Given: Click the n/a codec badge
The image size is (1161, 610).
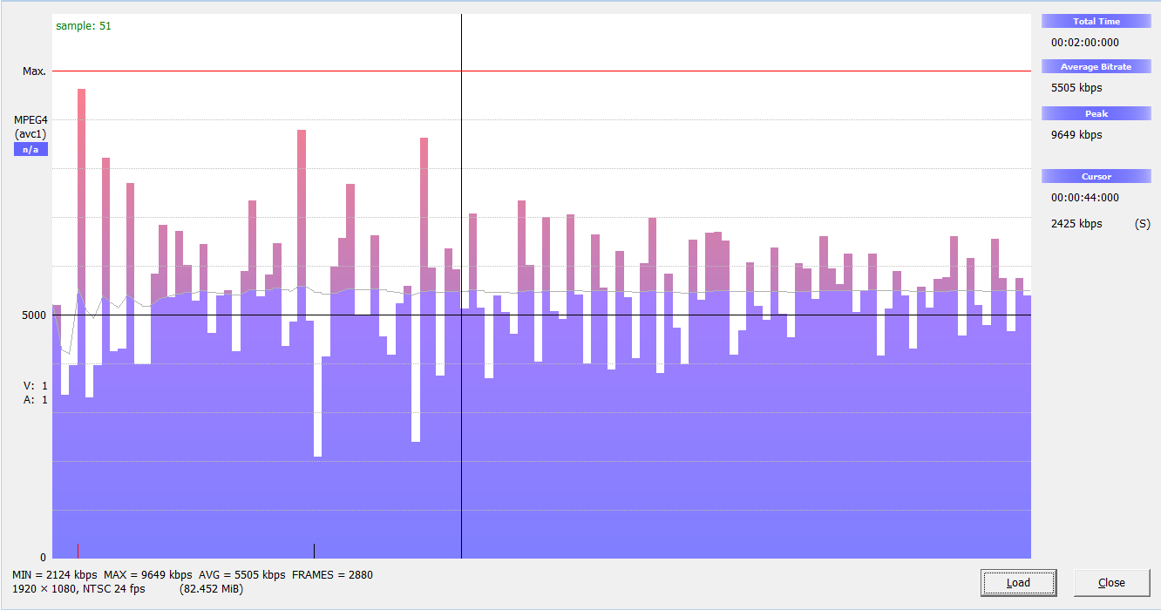Looking at the screenshot, I should 31,149.
